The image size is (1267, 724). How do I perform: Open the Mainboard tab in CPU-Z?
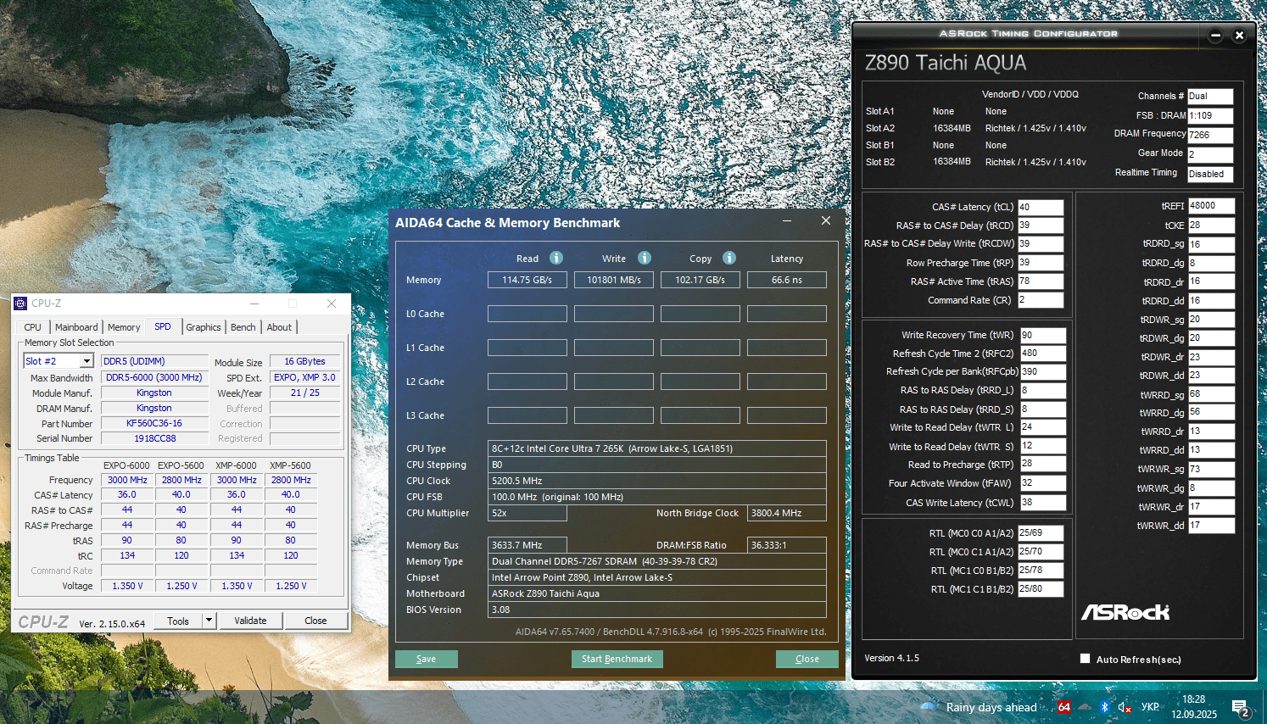pos(76,327)
